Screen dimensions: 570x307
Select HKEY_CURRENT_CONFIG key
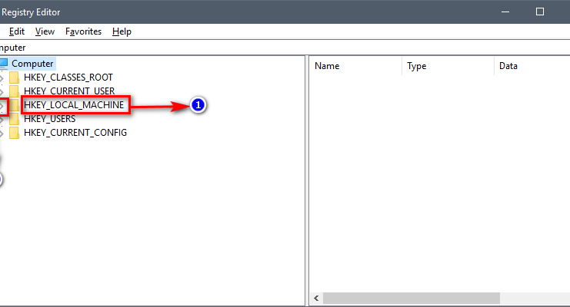pos(75,133)
